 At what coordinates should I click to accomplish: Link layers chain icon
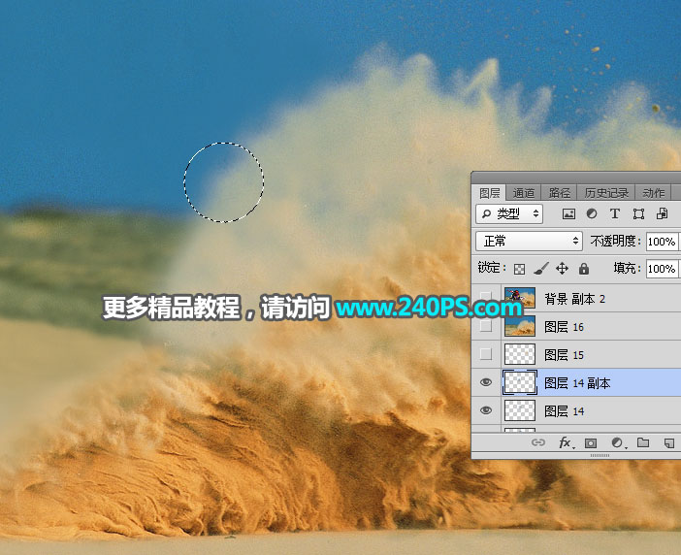click(x=538, y=442)
